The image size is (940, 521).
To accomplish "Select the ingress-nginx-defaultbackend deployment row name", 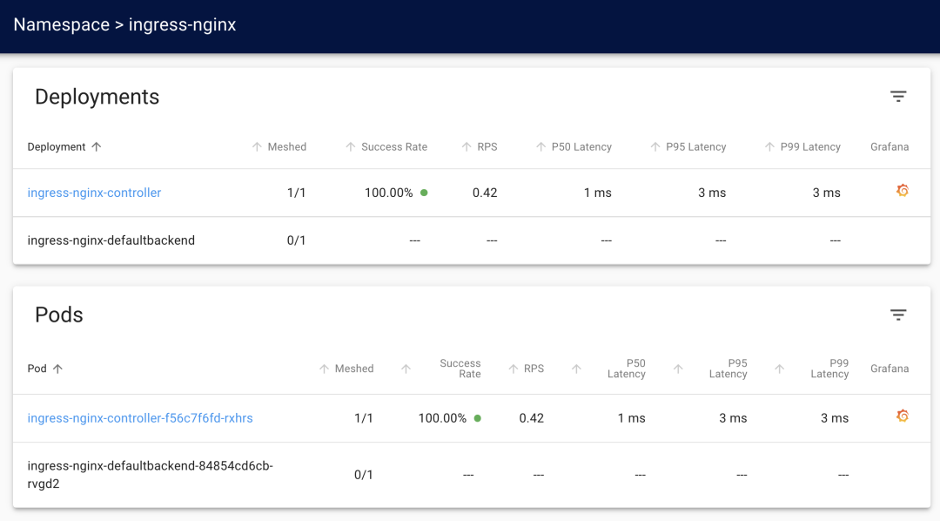I will (111, 240).
